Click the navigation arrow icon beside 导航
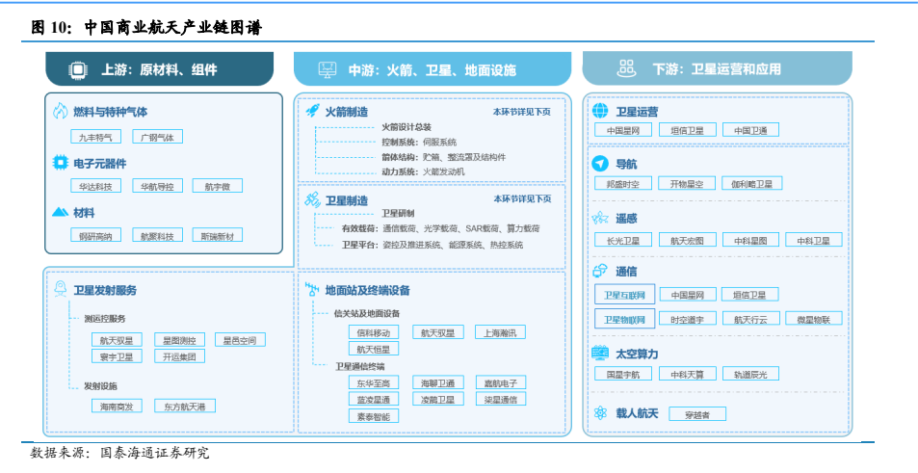This screenshot has height=473, width=918. pyautogui.click(x=600, y=164)
